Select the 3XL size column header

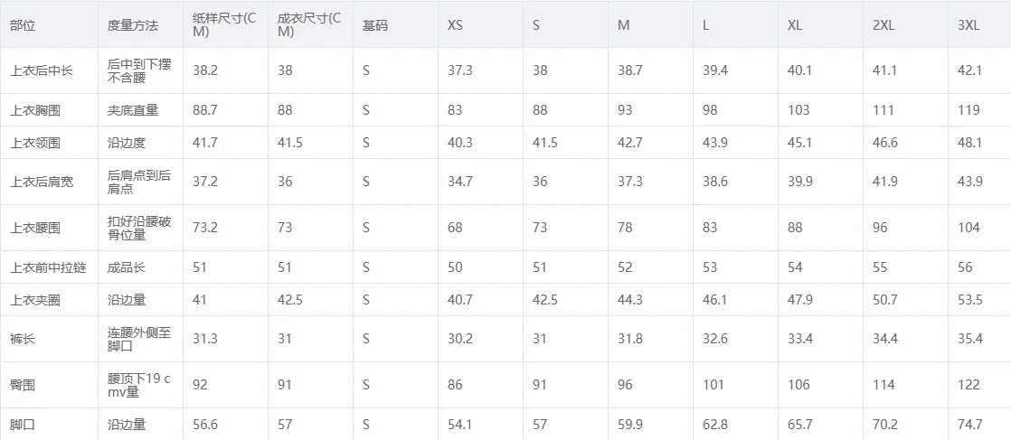(968, 26)
